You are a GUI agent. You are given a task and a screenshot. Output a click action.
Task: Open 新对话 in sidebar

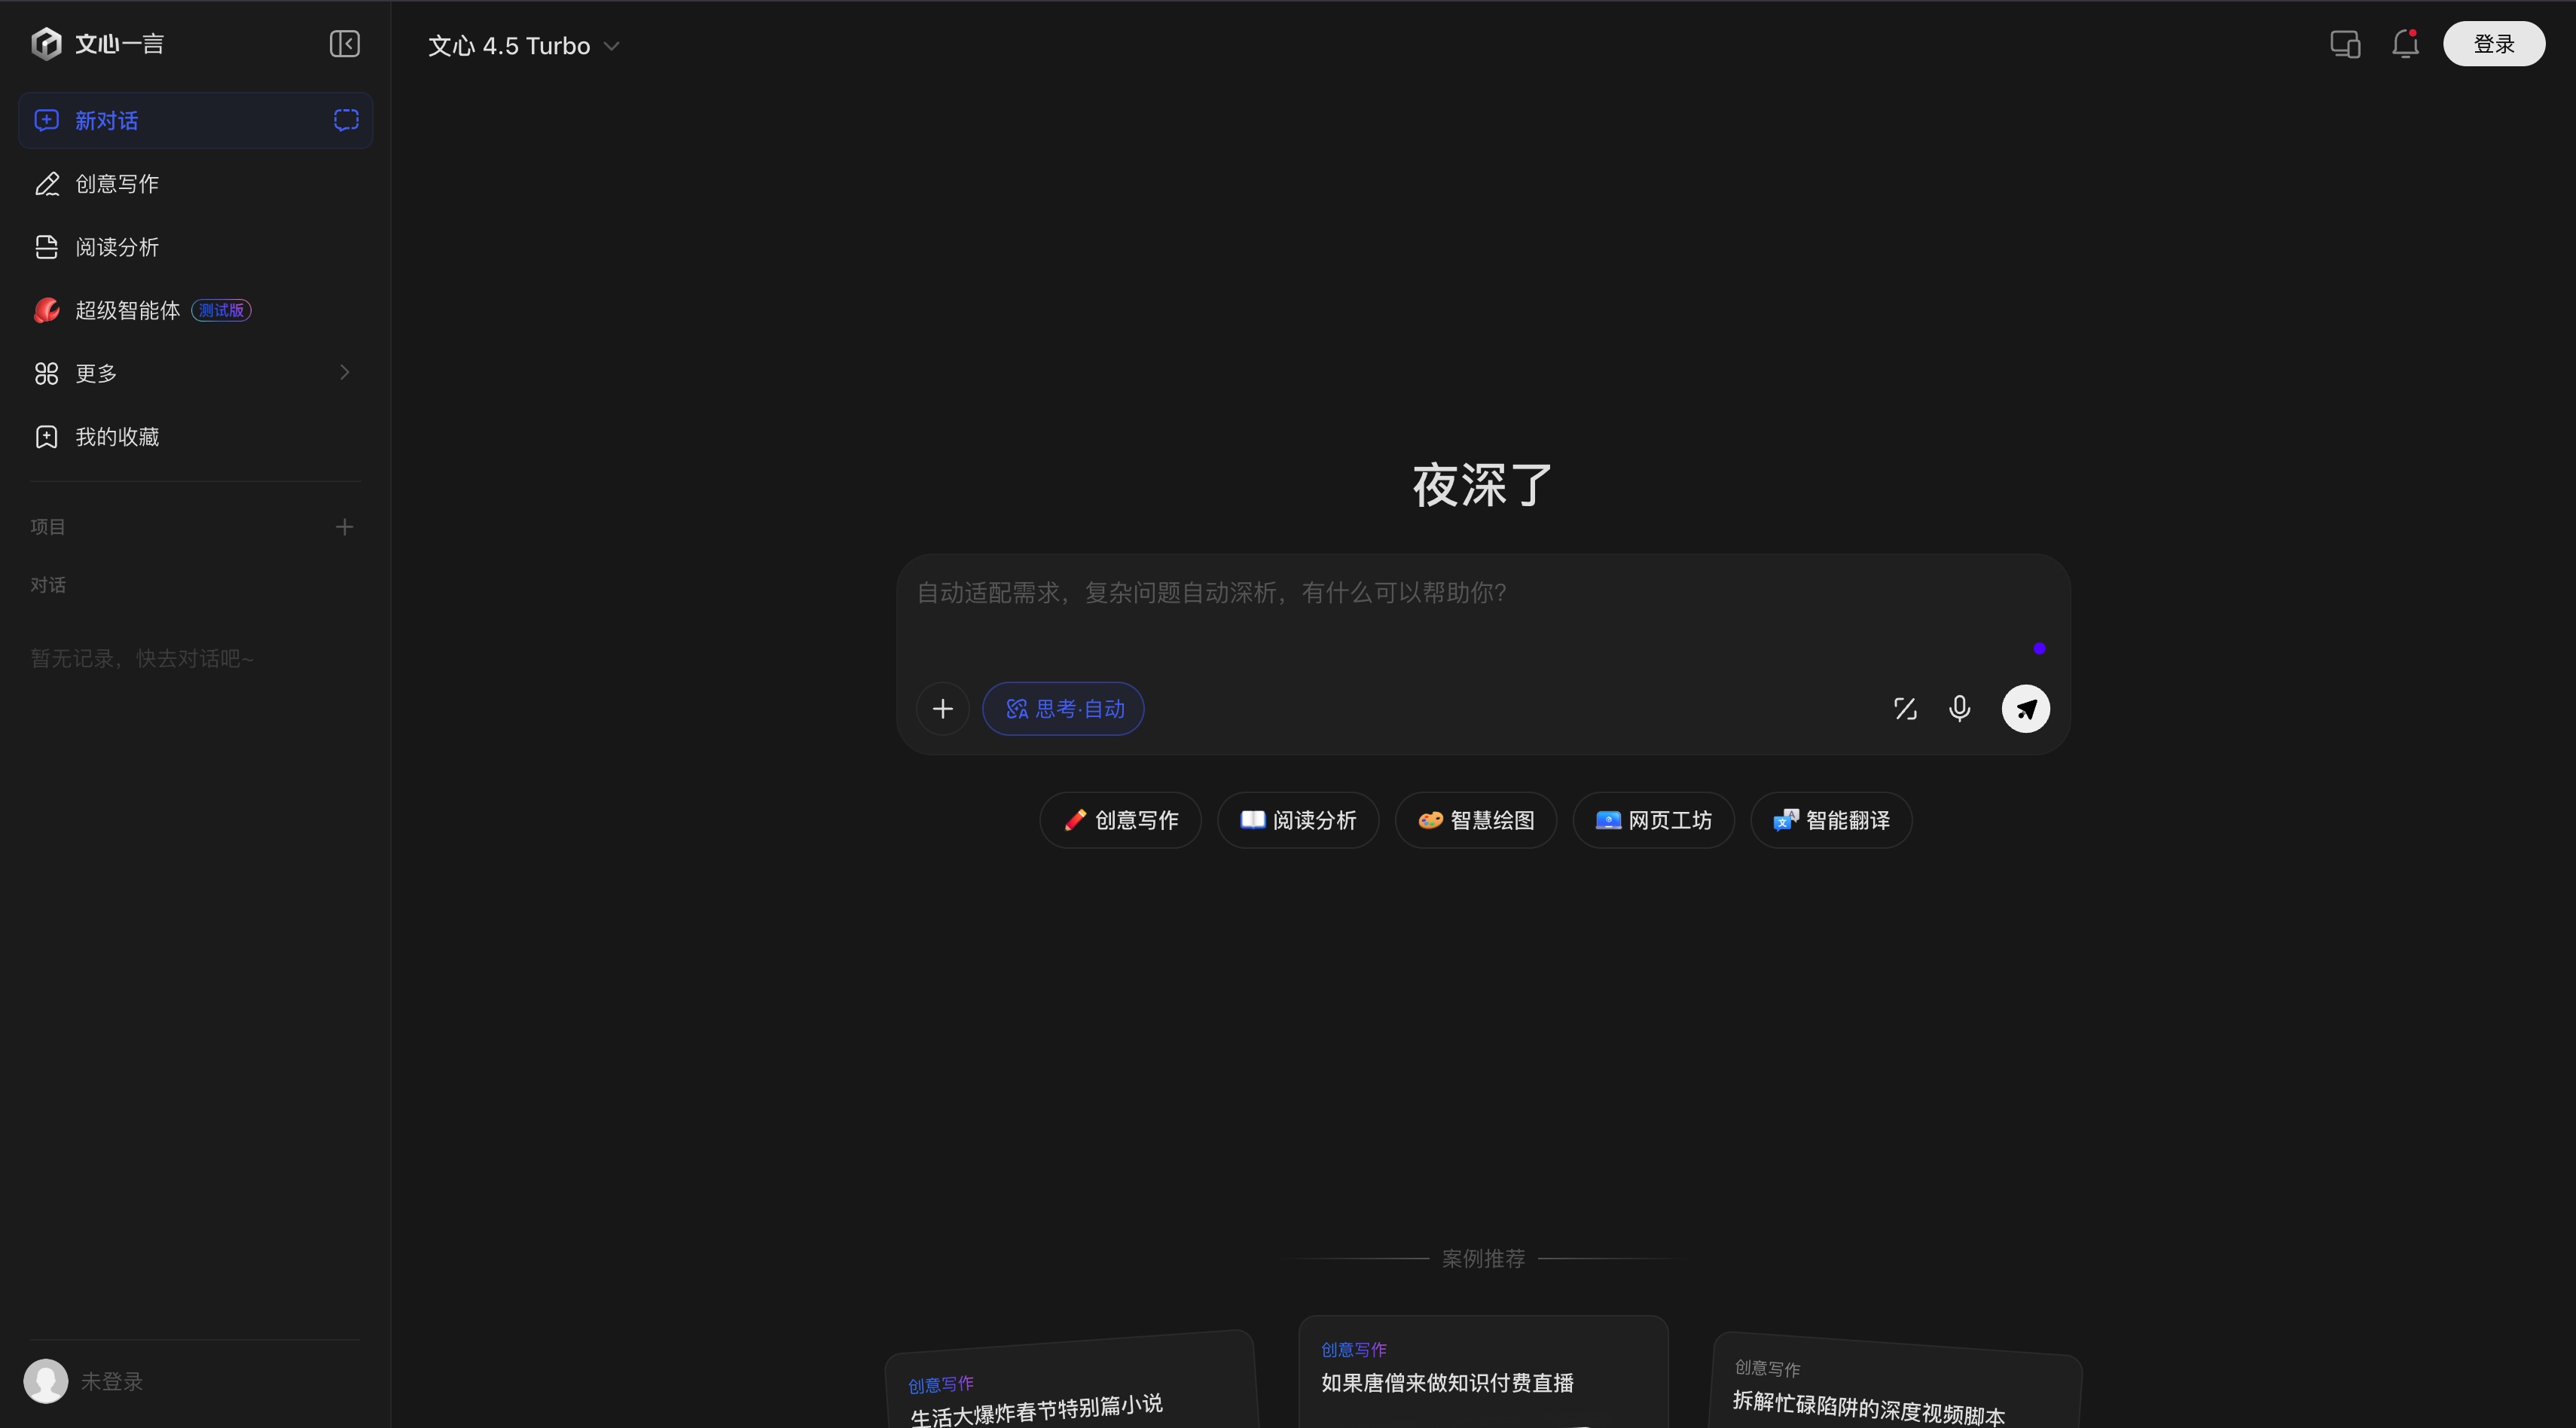pyautogui.click(x=195, y=120)
